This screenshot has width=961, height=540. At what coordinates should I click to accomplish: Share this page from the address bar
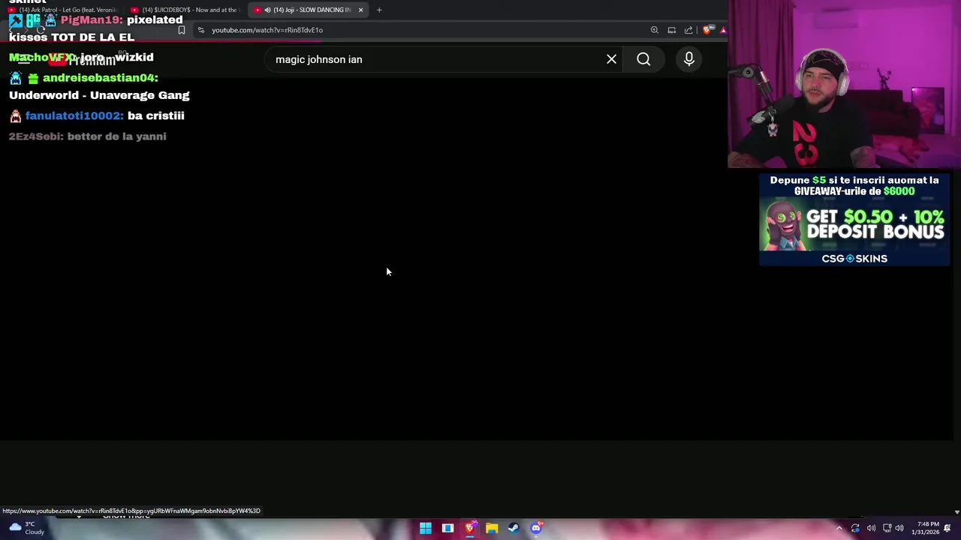(688, 30)
